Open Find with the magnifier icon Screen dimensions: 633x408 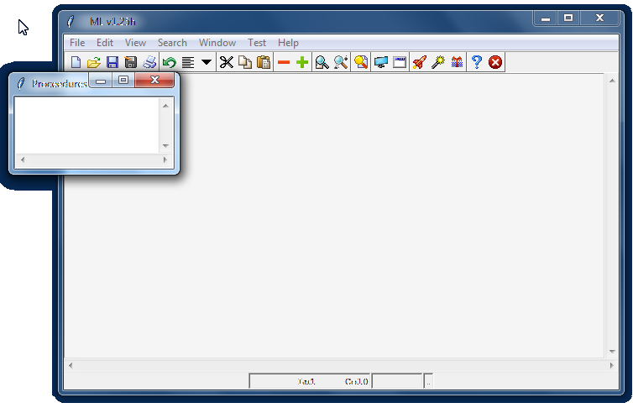(322, 62)
